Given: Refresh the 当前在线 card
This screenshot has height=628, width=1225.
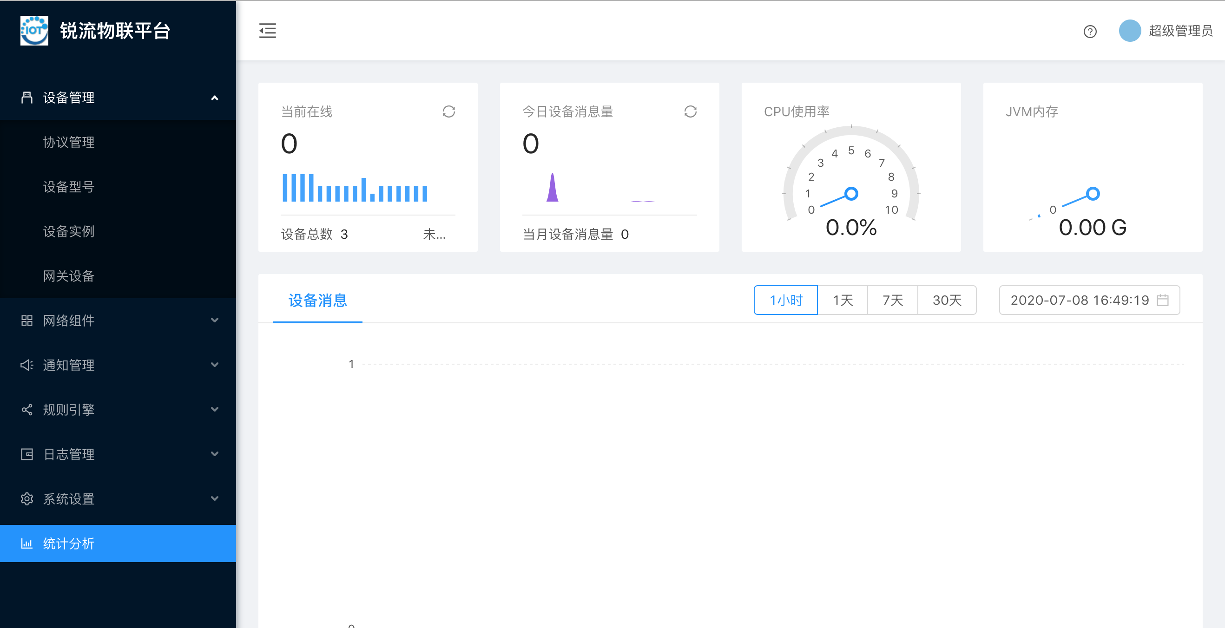Looking at the screenshot, I should click(x=448, y=112).
